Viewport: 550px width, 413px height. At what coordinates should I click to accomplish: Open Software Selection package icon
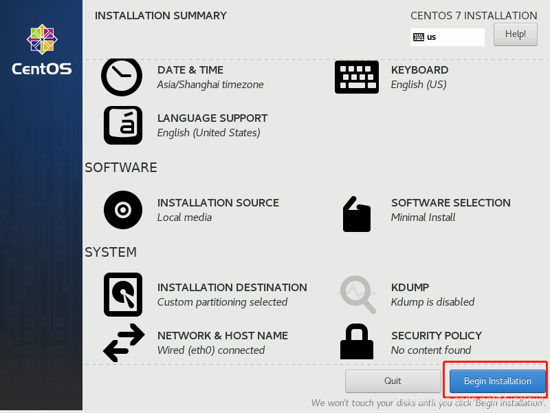pos(357,214)
